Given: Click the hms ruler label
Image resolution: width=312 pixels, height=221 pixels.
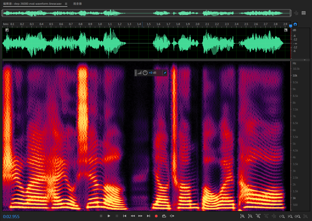Looking at the screenshot, I should (x=6, y=24).
